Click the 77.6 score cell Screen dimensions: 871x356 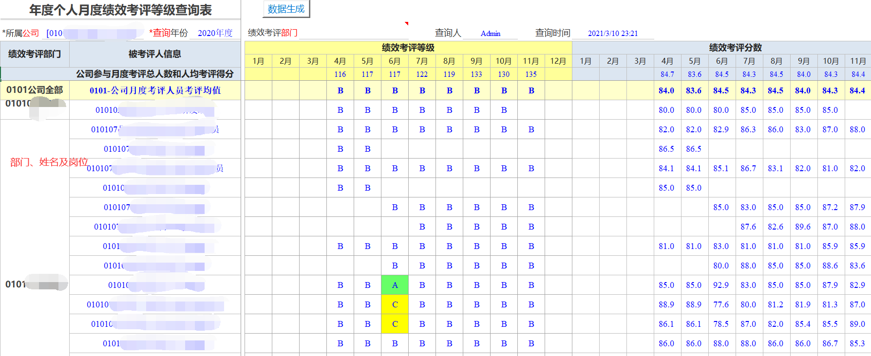pos(721,304)
